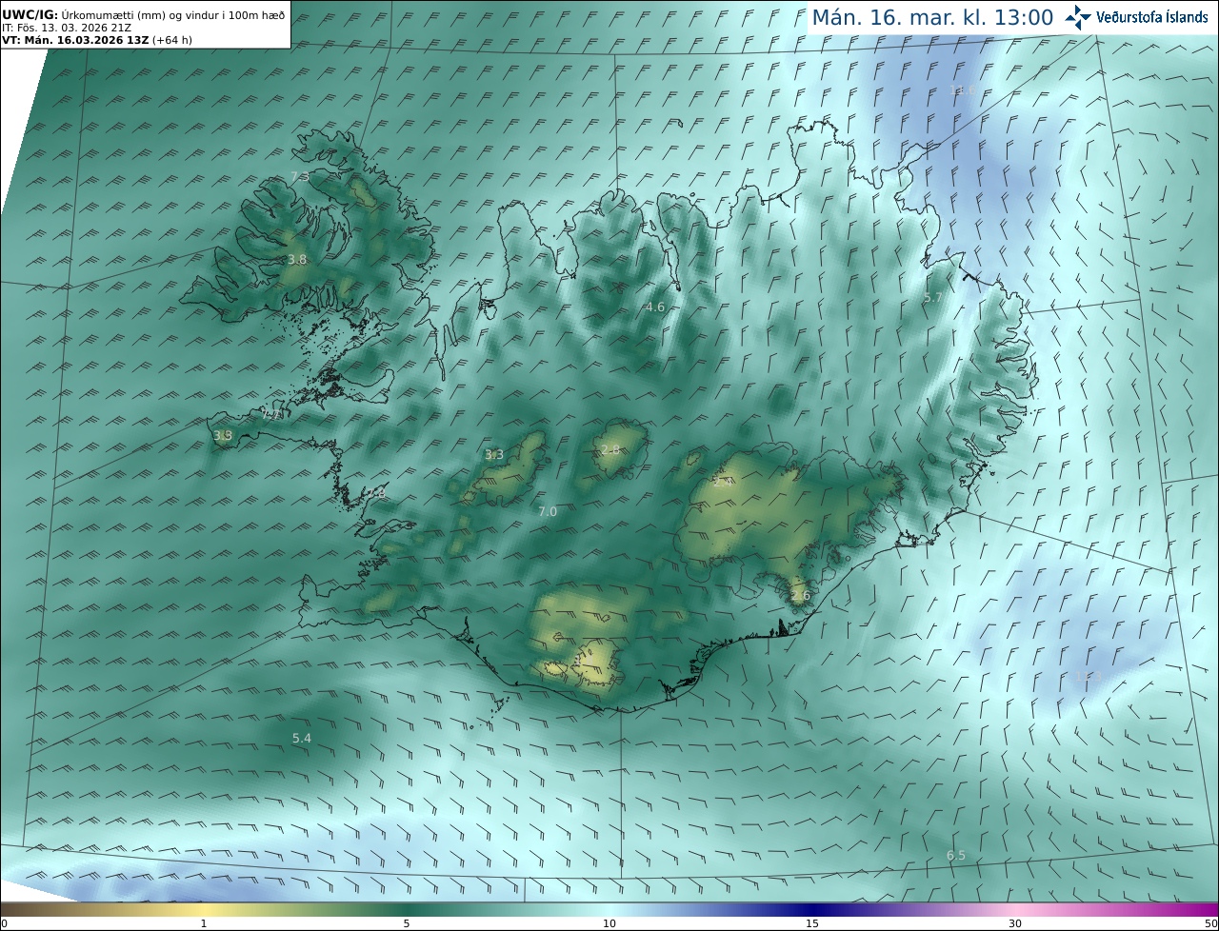Image resolution: width=1219 pixels, height=931 pixels.
Task: Click the 'IT: Fös. 13. 03. 2026 21Z' line
Action: point(66,29)
